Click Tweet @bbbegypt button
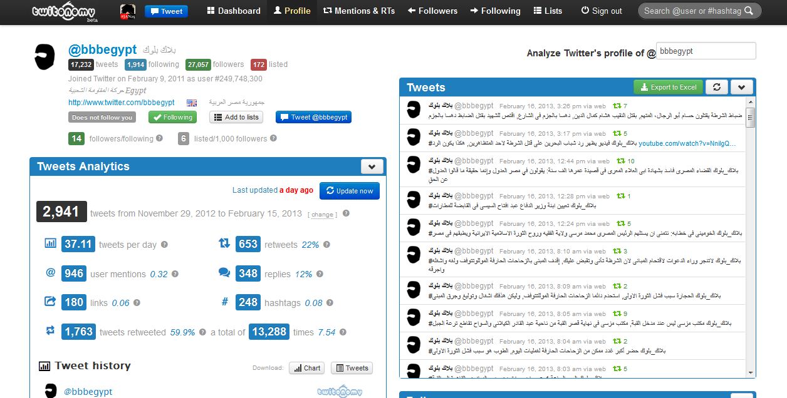The height and width of the screenshot is (398, 787). tap(313, 117)
